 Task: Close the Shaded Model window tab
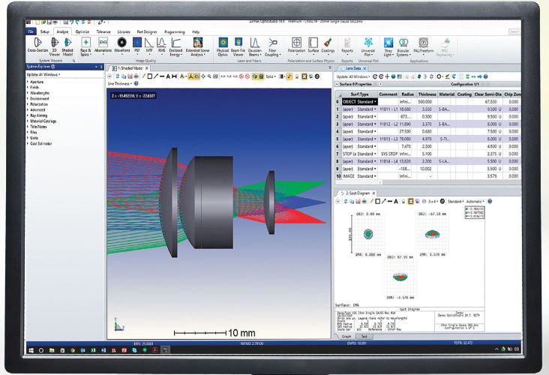tap(146, 68)
